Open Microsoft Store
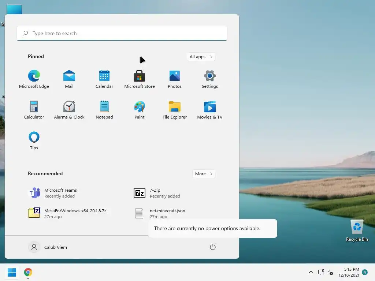 [140, 79]
